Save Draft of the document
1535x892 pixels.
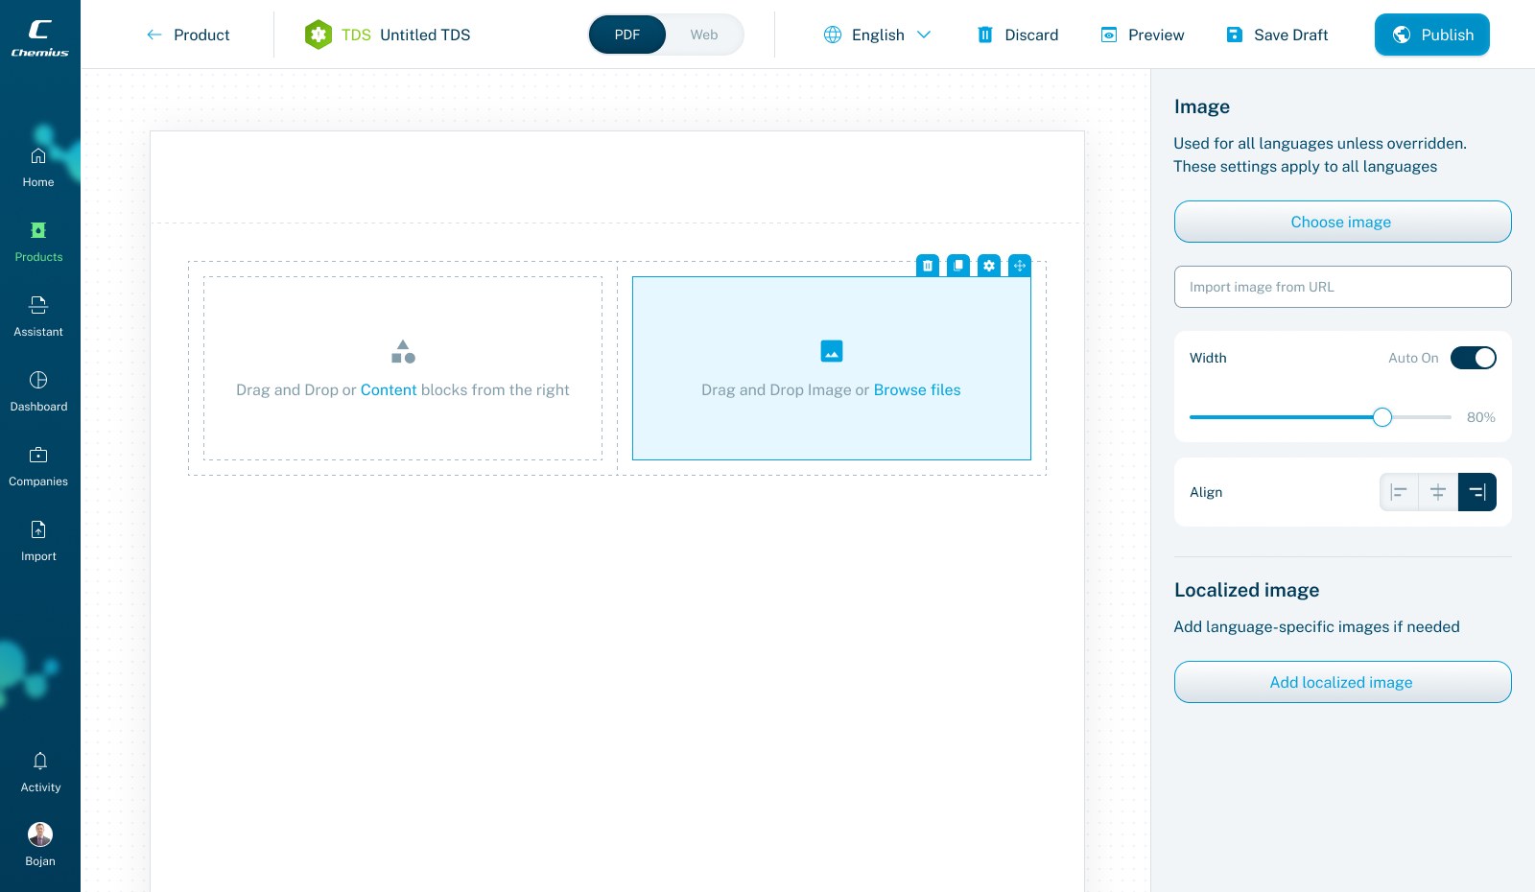click(1277, 35)
